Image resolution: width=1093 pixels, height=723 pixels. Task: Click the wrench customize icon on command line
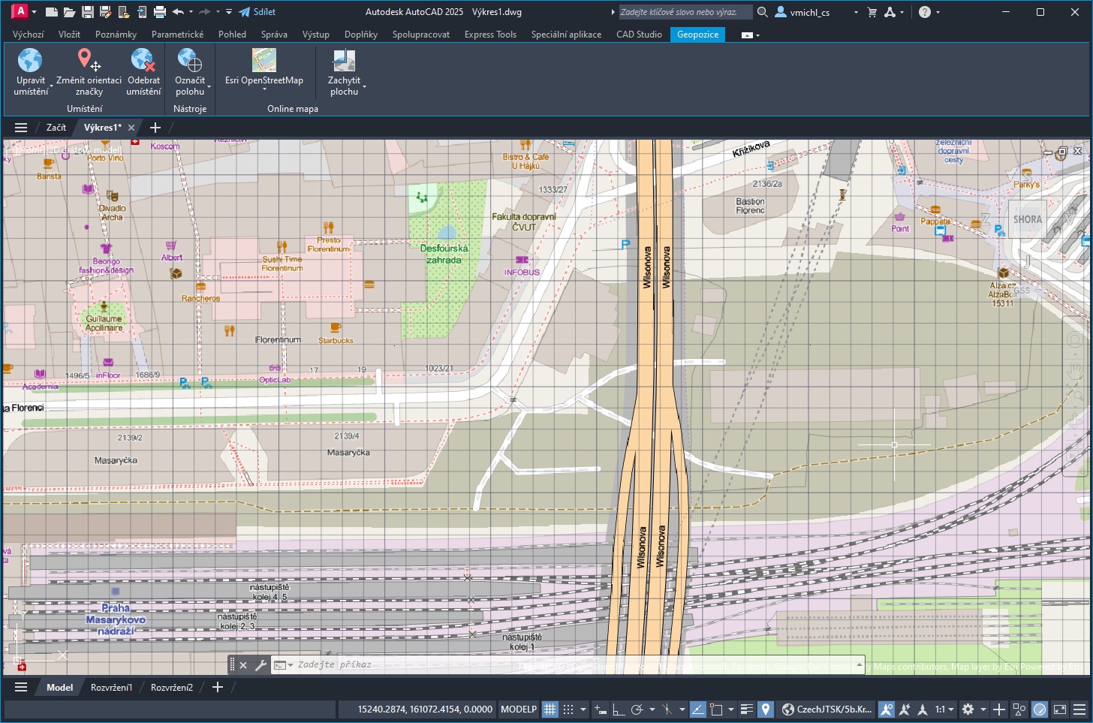pos(260,665)
